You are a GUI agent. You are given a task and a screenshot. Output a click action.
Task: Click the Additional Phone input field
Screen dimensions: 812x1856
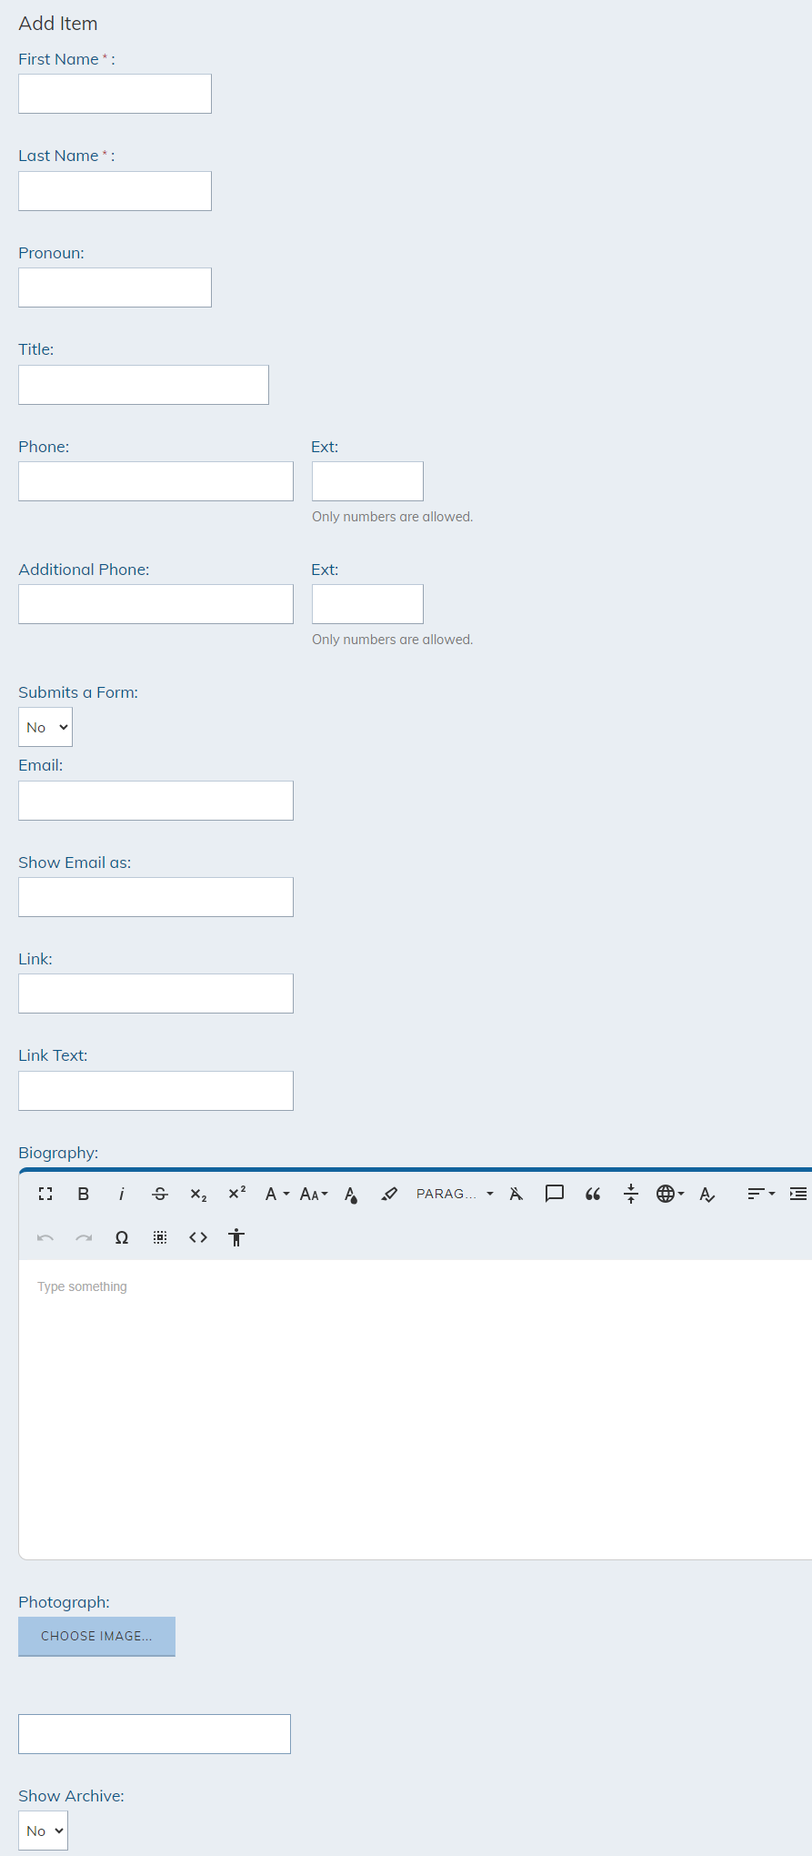tap(155, 604)
